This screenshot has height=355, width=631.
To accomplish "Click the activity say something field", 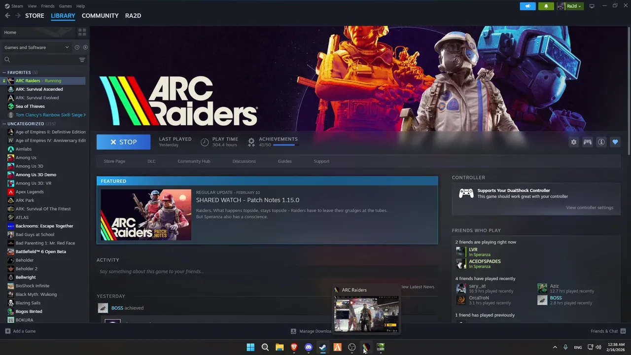I will tap(267, 272).
